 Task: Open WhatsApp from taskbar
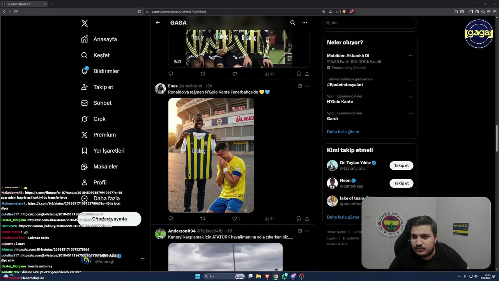pyautogui.click(x=285, y=276)
